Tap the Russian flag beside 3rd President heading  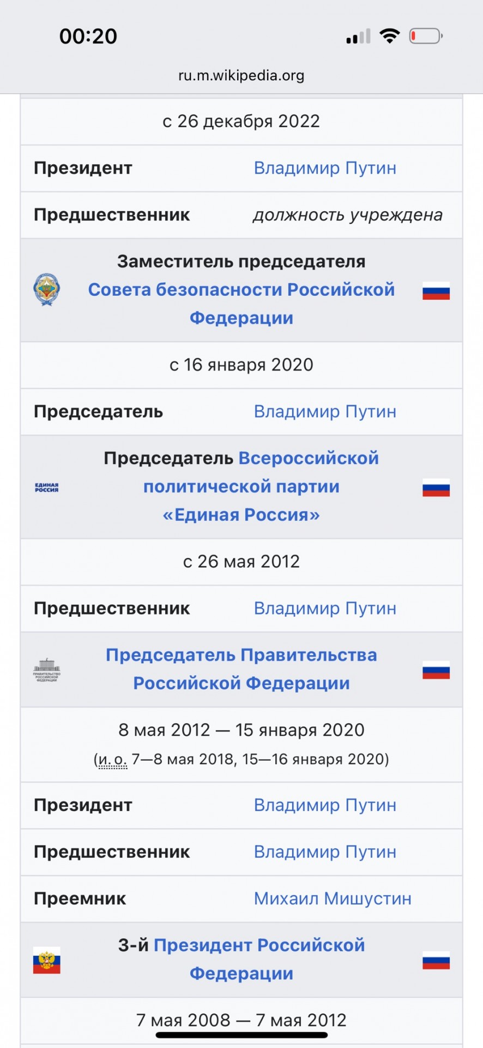pyautogui.click(x=436, y=961)
